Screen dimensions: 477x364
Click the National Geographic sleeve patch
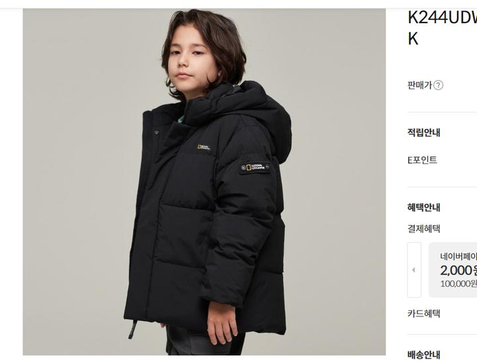(254, 167)
